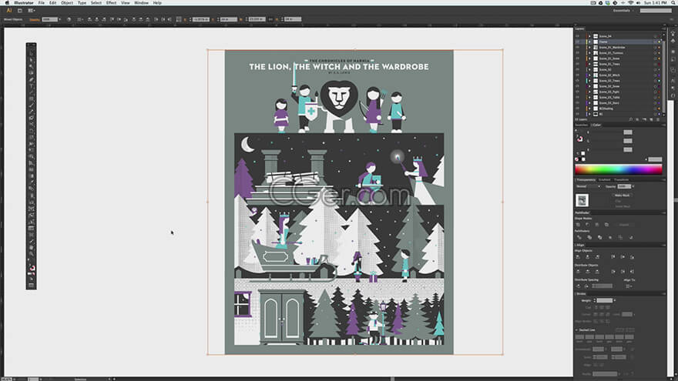Expand the Scene_01_Snow layer

(589, 58)
